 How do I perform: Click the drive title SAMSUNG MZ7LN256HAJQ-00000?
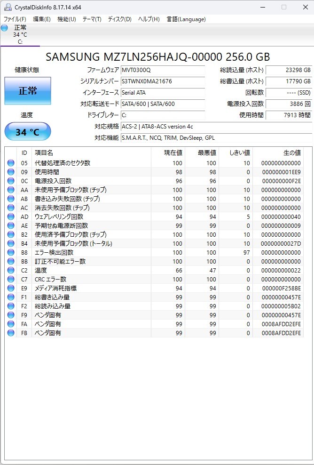coord(157,56)
